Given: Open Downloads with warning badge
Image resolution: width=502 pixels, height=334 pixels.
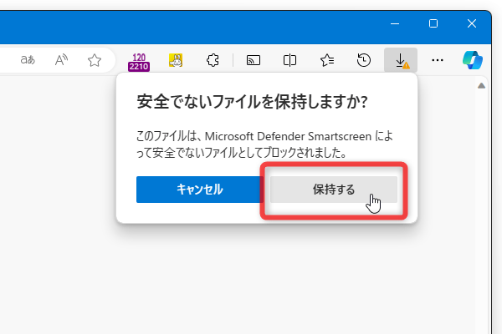Looking at the screenshot, I should coord(401,60).
